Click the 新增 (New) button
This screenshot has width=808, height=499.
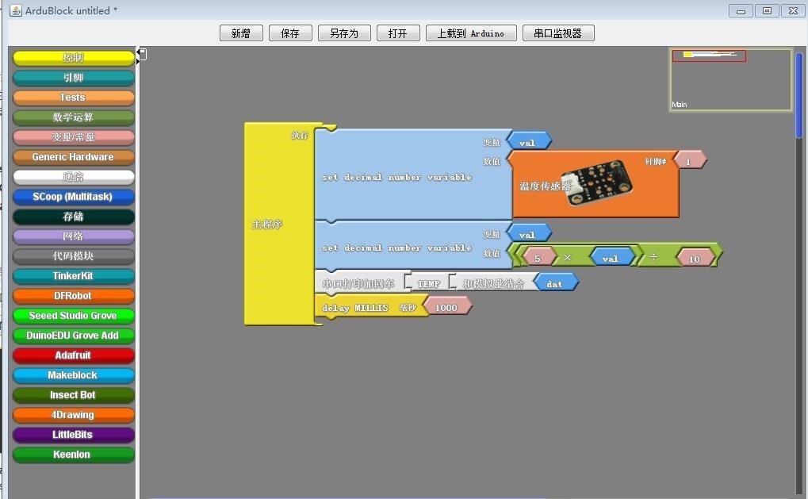pos(240,33)
